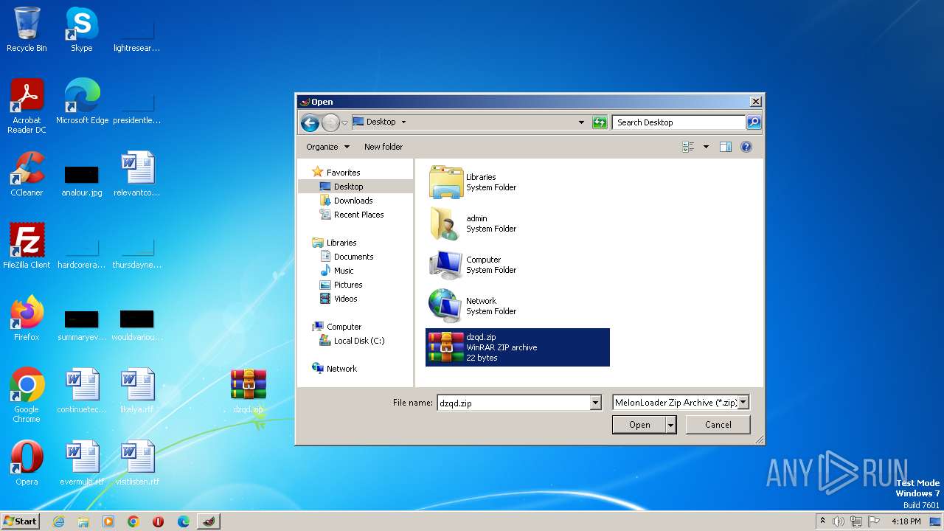Select the Libraries system folder in file list
Screen dimensions: 944x531
[x=518, y=182]
